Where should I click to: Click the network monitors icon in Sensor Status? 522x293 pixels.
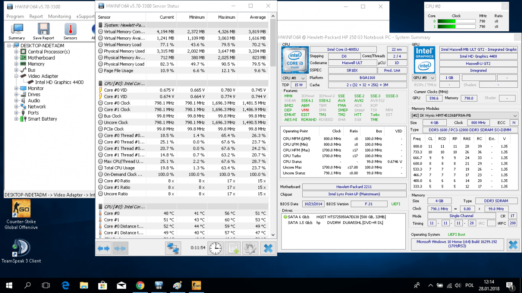(173, 248)
